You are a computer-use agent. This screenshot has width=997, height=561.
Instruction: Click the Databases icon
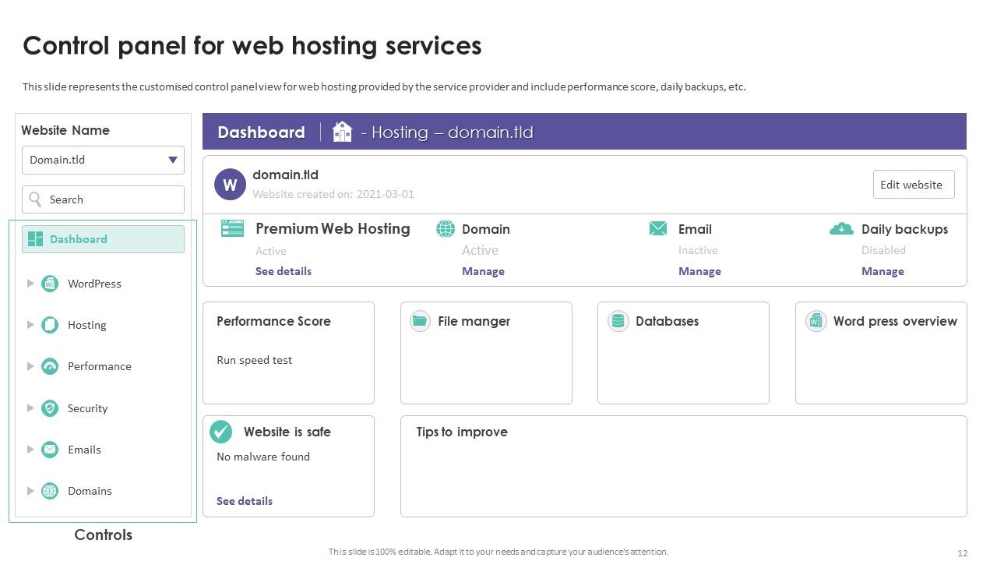[618, 321]
